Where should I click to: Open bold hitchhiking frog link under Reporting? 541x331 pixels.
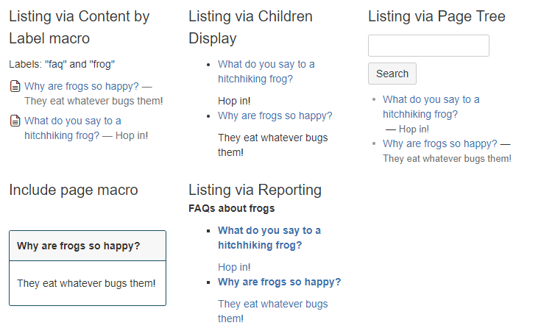(269, 238)
